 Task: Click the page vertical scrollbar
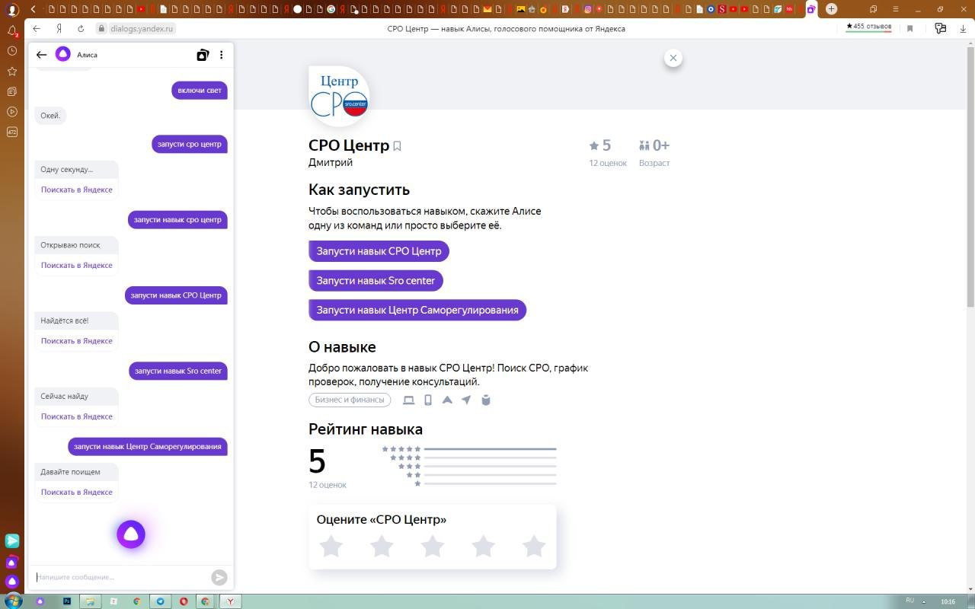coord(970,175)
